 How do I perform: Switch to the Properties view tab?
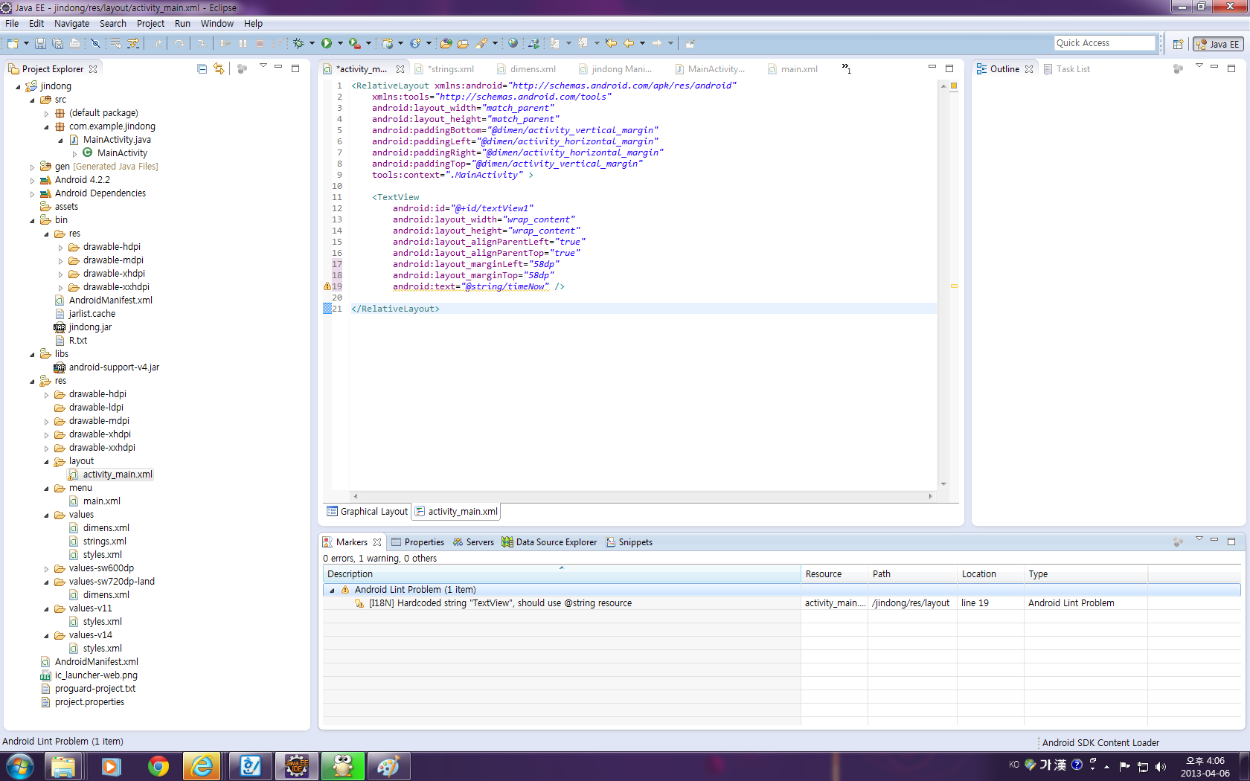pyautogui.click(x=418, y=542)
